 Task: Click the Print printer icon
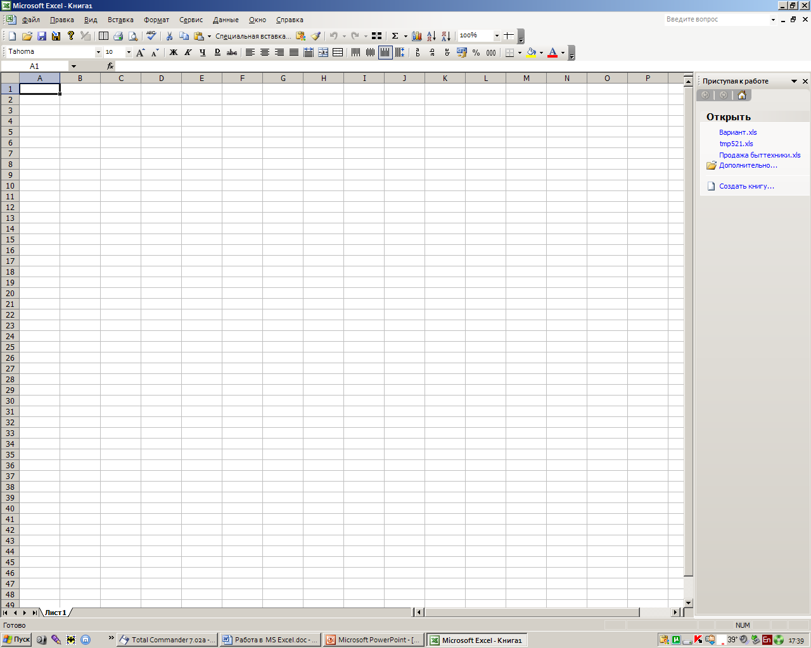point(118,36)
